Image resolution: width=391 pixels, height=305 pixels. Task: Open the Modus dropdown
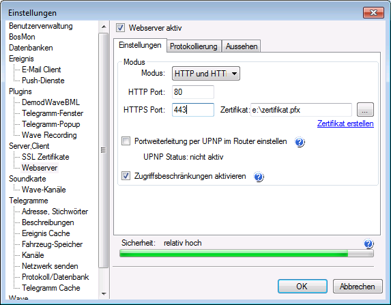tap(206, 73)
